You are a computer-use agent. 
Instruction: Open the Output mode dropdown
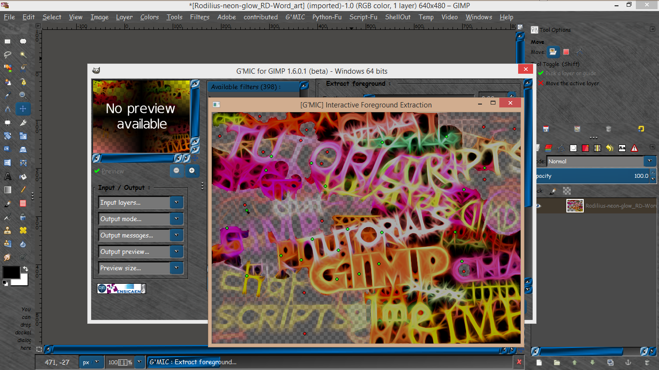141,219
